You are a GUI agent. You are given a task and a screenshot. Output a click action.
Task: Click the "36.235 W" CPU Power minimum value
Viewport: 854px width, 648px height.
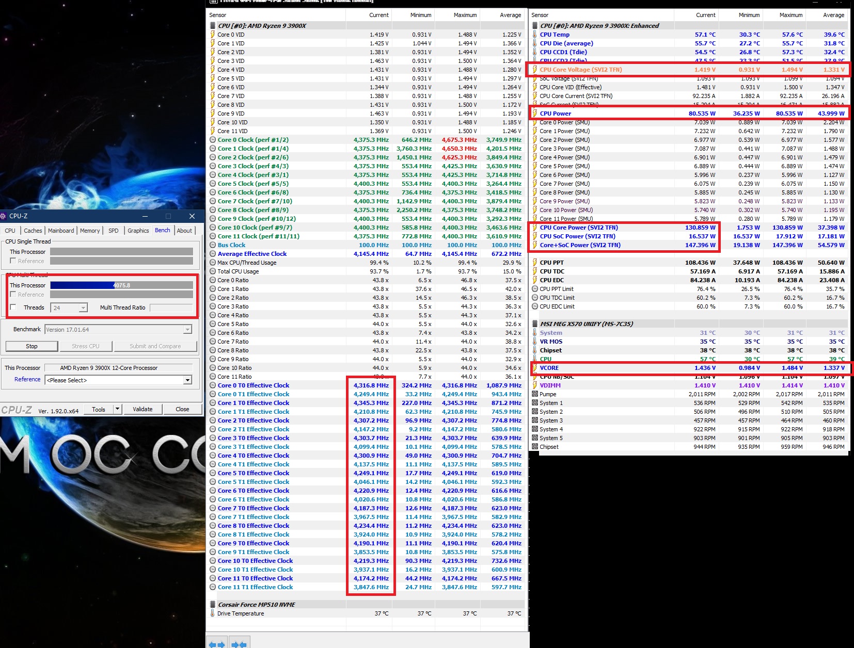tap(746, 114)
